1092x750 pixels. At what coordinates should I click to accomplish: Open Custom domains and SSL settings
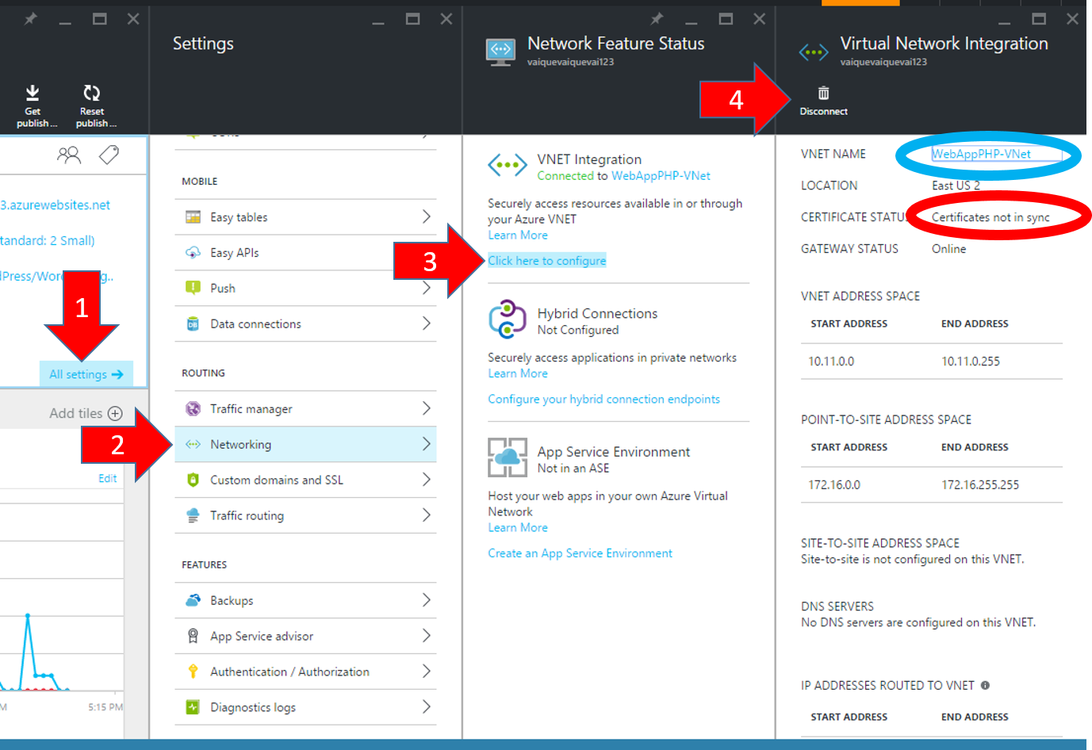click(305, 480)
